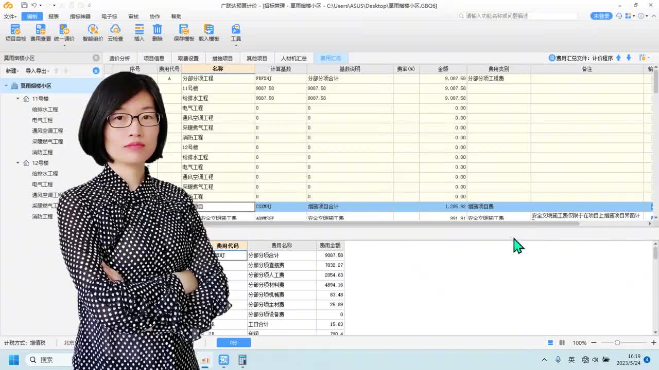Click the blue download icon beside 导入导出
659x370 pixels.
(x=96, y=70)
